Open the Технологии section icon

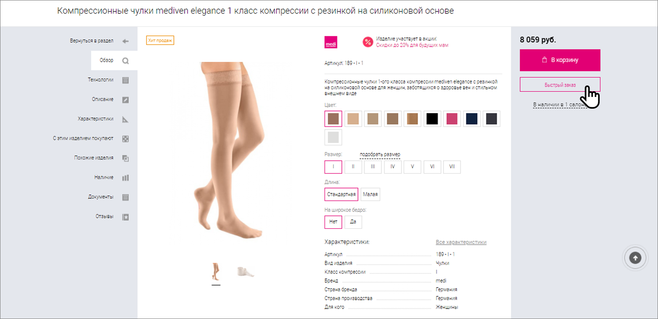[125, 80]
